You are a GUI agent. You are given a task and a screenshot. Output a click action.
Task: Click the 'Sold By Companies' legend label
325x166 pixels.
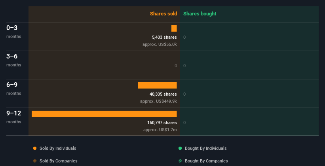pos(59,161)
